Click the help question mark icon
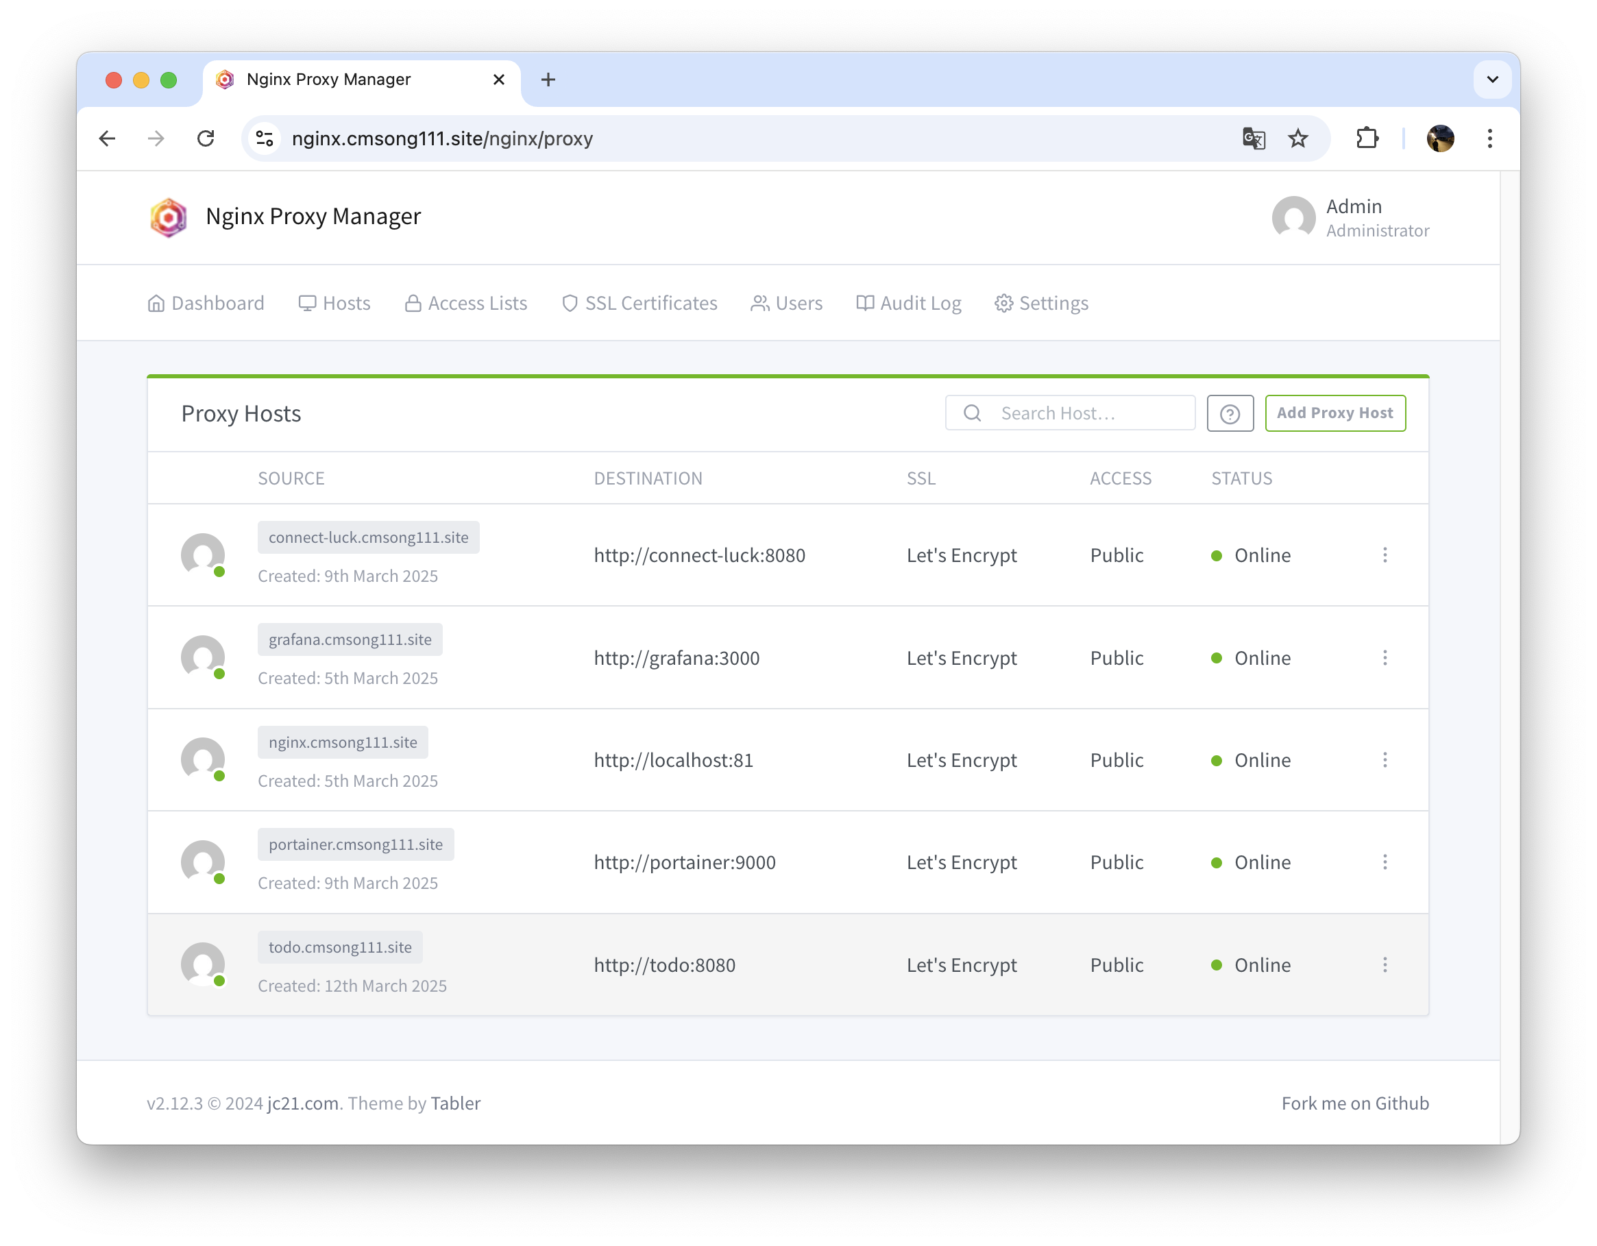 [1229, 414]
